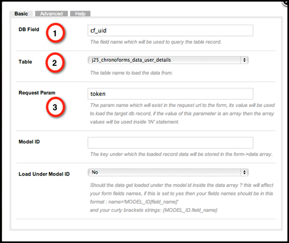The height and width of the screenshot is (243, 289).
Task: Click the Model ID label
Action: (29, 142)
